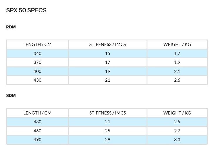
Task: Select the WEIGHT / KG header in RDM table
Action: pyautogui.click(x=177, y=45)
